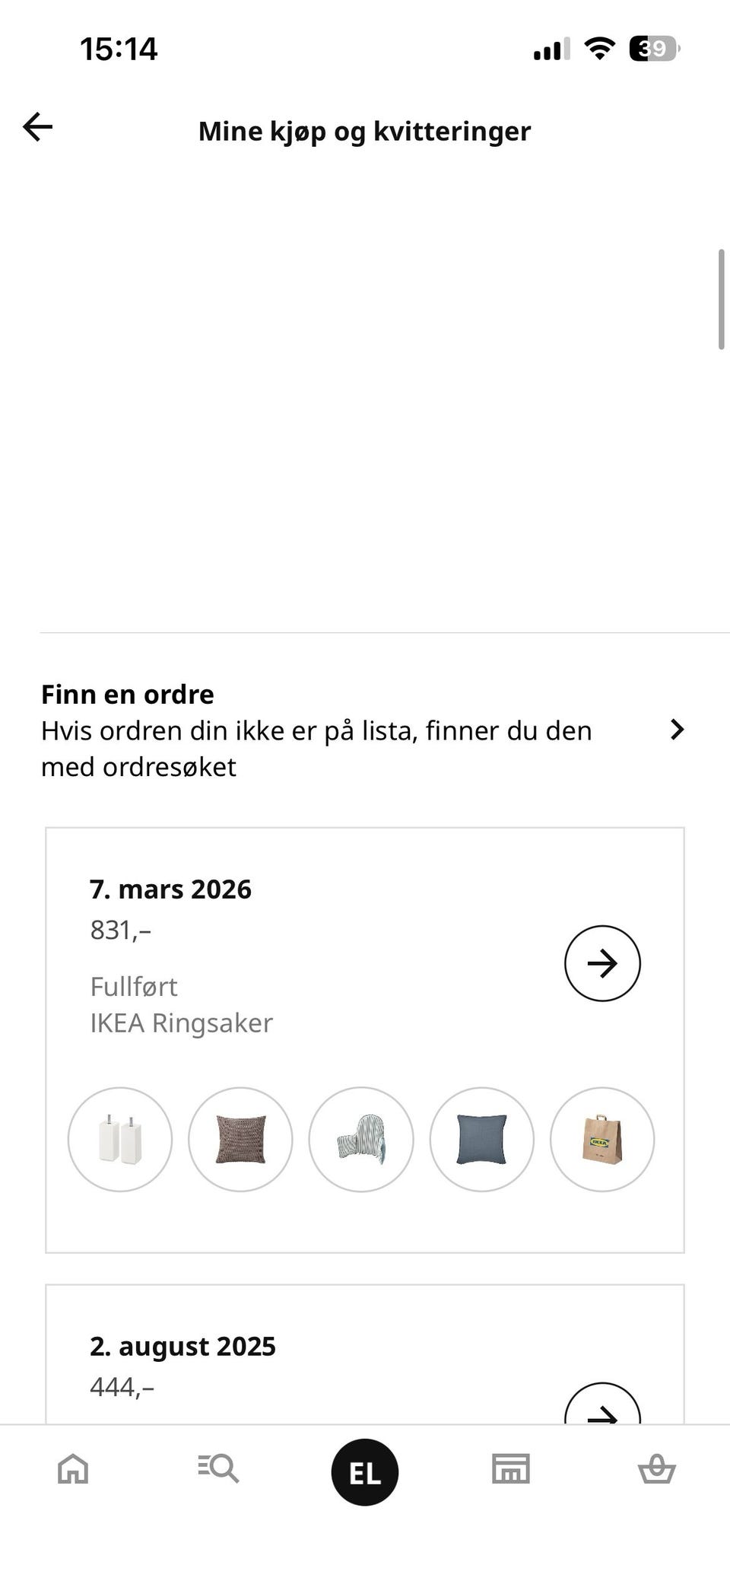
Task: Click the vertical scrollbar handle
Action: point(721,299)
